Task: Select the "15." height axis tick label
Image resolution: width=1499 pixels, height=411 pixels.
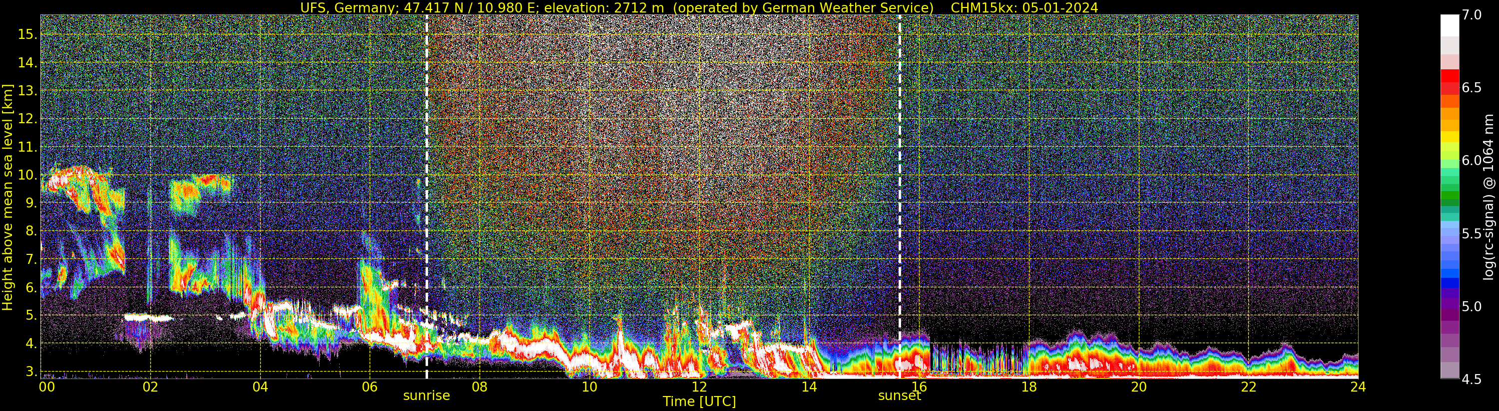Action: (x=28, y=34)
